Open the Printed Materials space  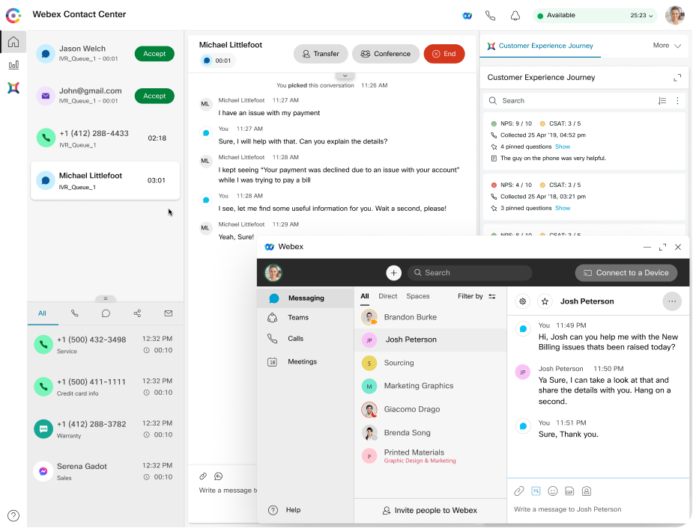pos(430,455)
